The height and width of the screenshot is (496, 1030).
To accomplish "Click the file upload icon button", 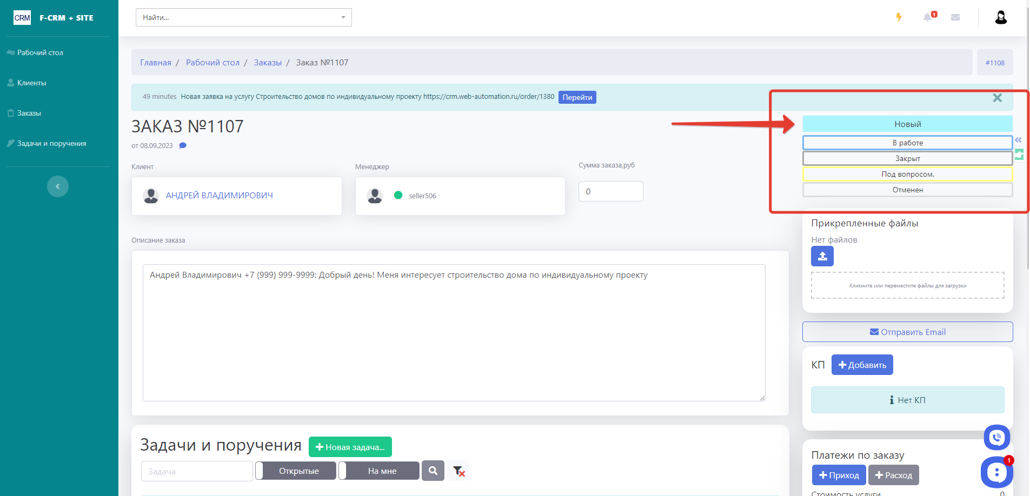I will 822,256.
